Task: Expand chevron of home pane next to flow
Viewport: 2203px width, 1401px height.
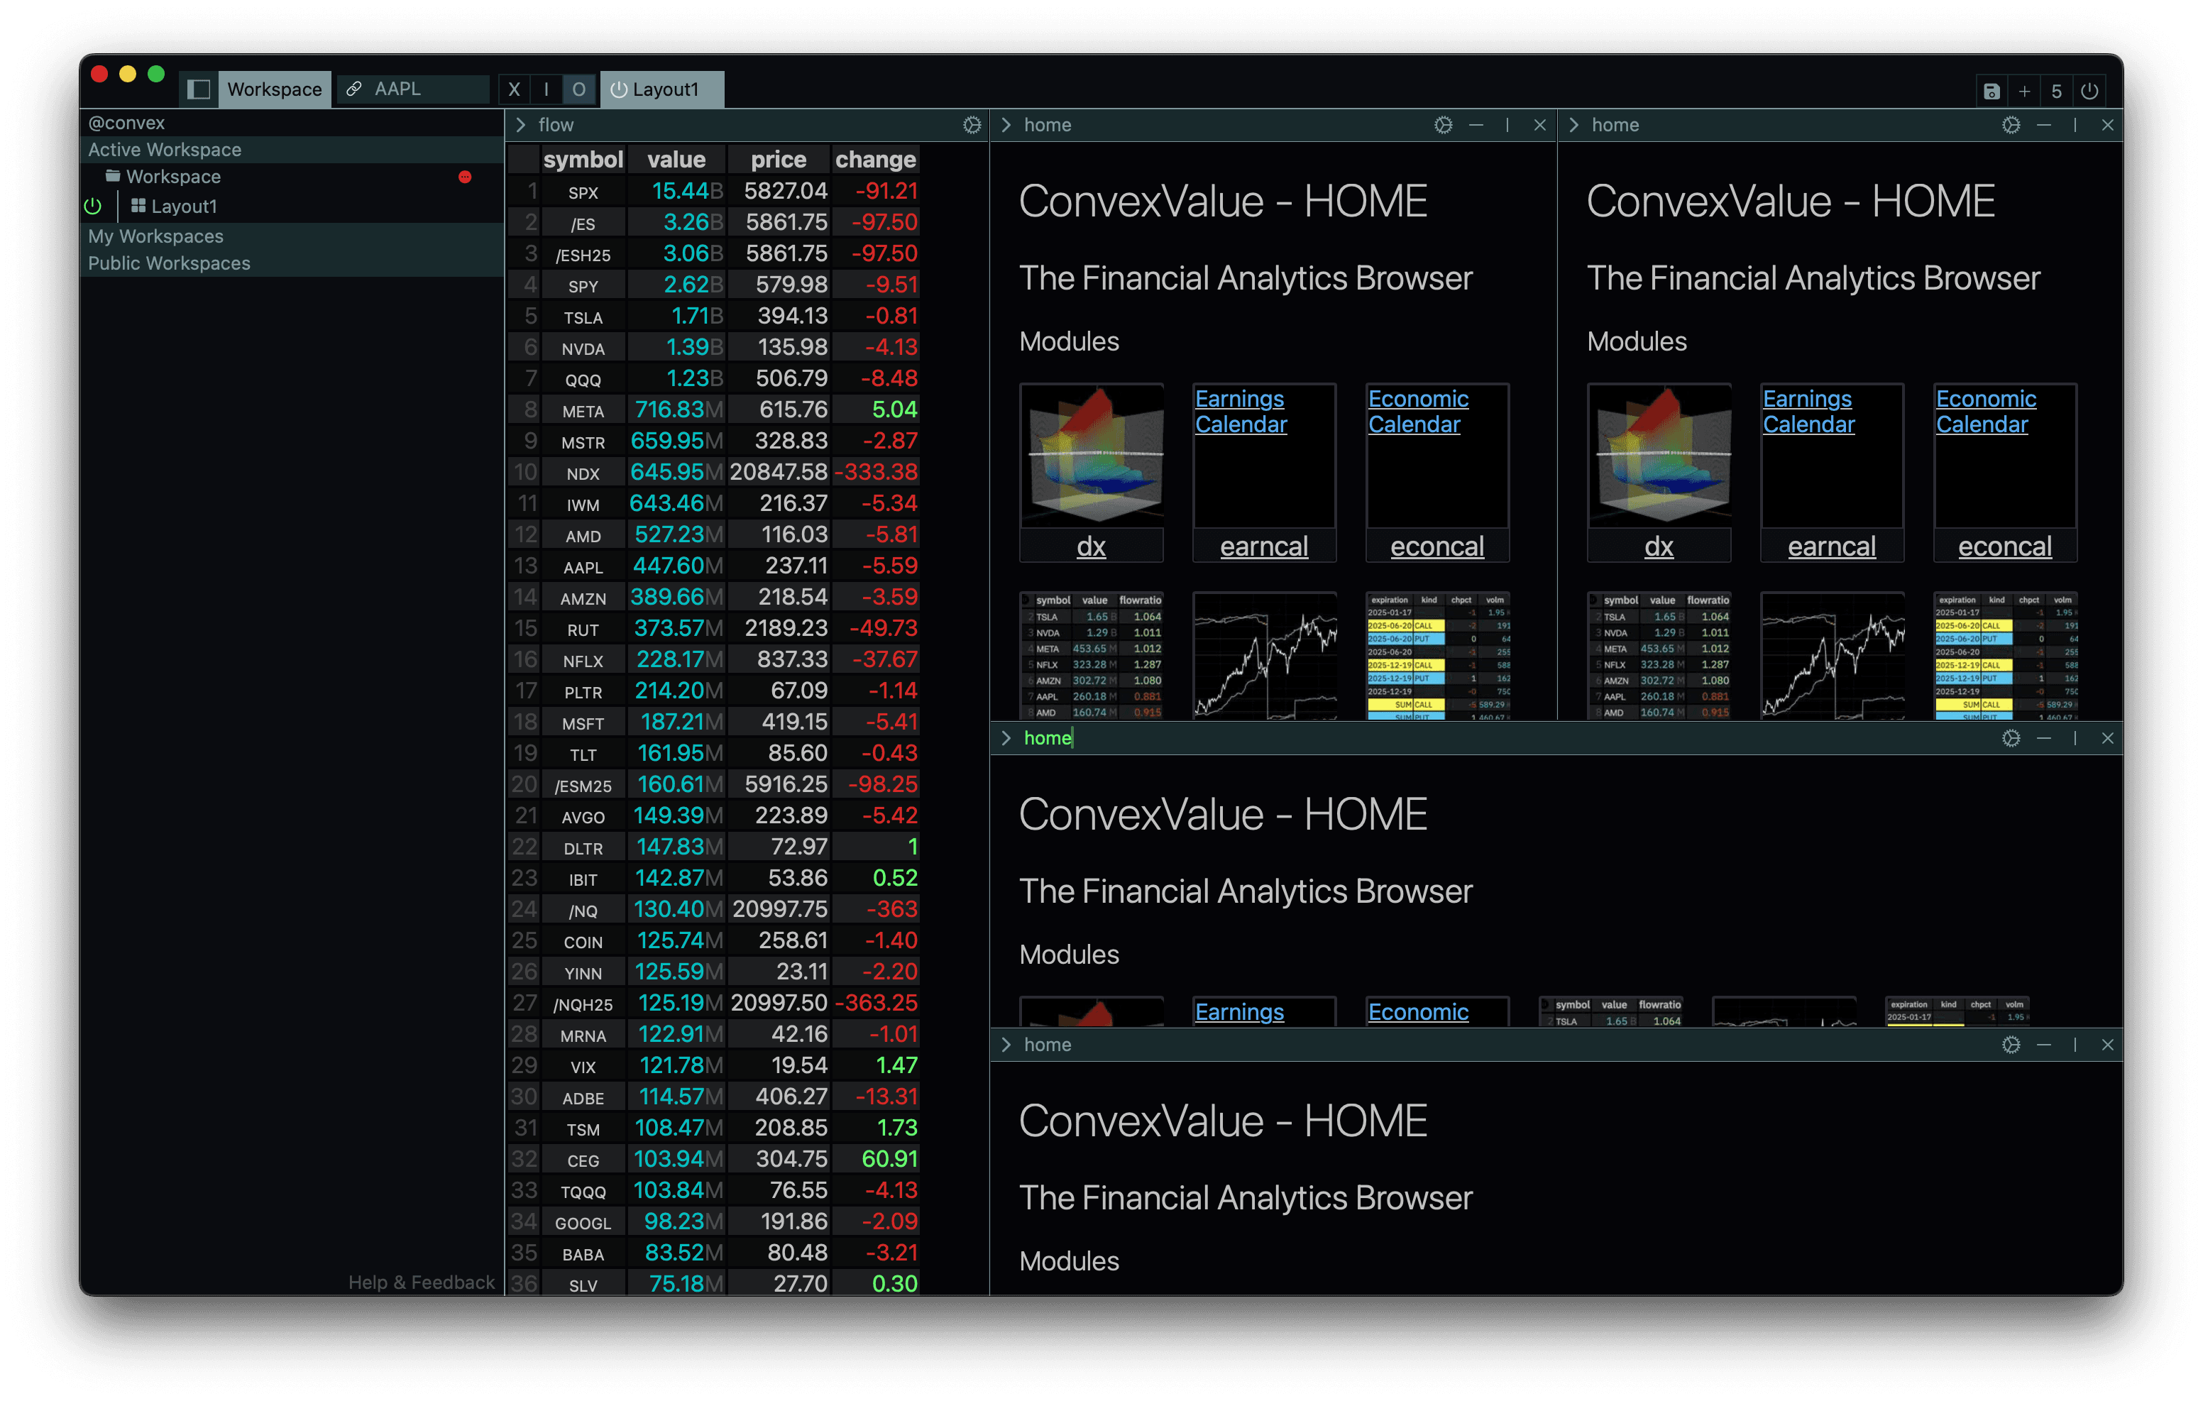Action: click(x=1006, y=124)
